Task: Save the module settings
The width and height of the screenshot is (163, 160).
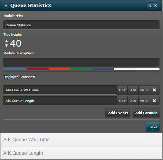Action: click(x=153, y=127)
